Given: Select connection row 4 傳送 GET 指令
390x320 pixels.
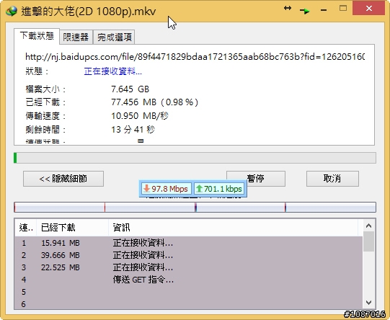Looking at the screenshot, I should point(189,280).
